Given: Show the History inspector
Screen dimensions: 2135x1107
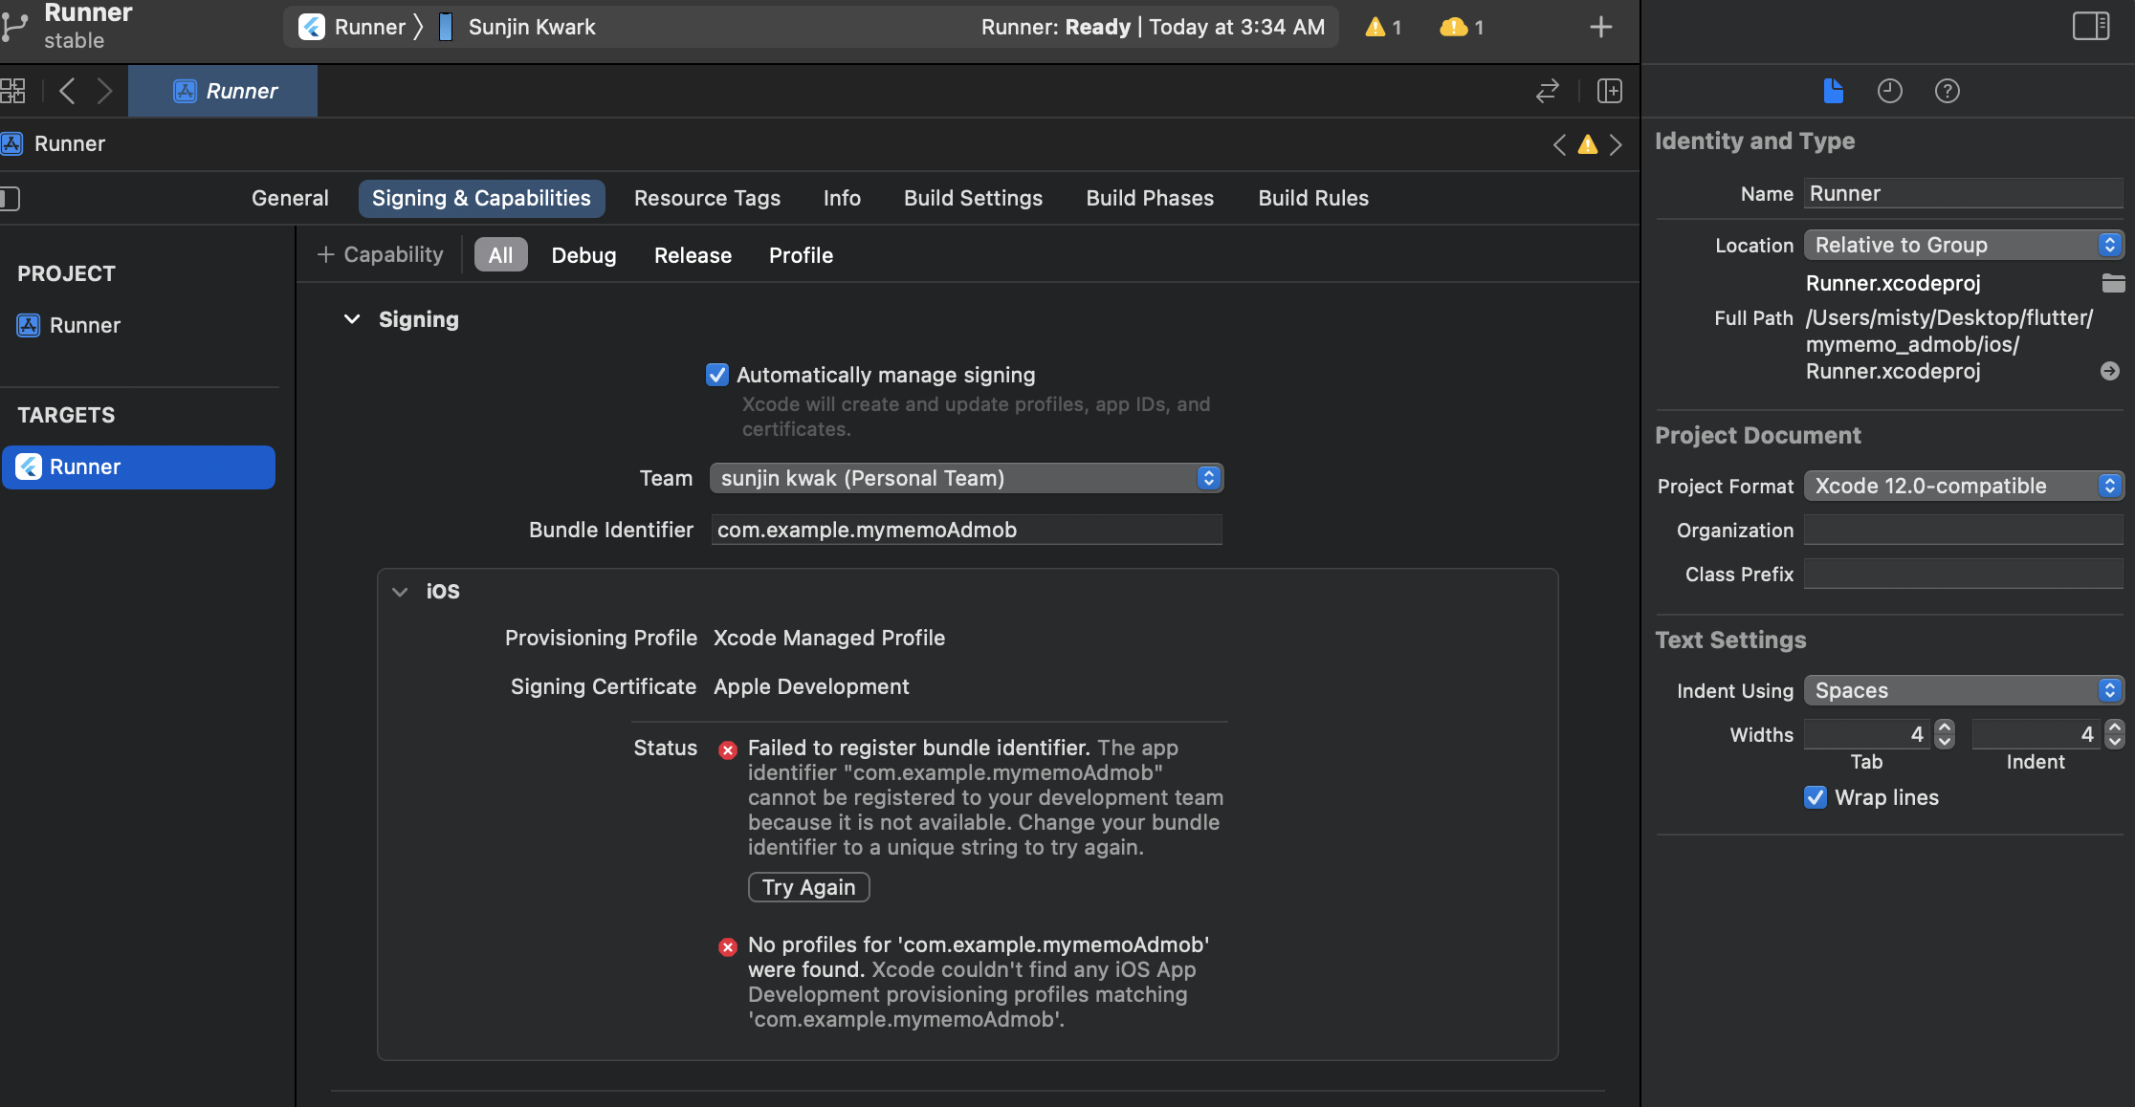Looking at the screenshot, I should (x=1889, y=91).
